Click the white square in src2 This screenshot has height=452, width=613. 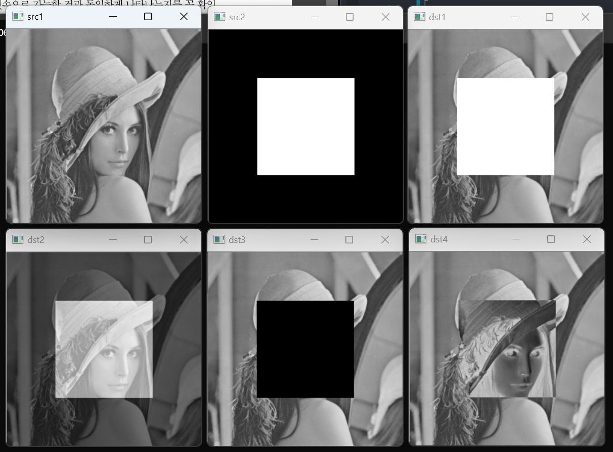(x=305, y=126)
